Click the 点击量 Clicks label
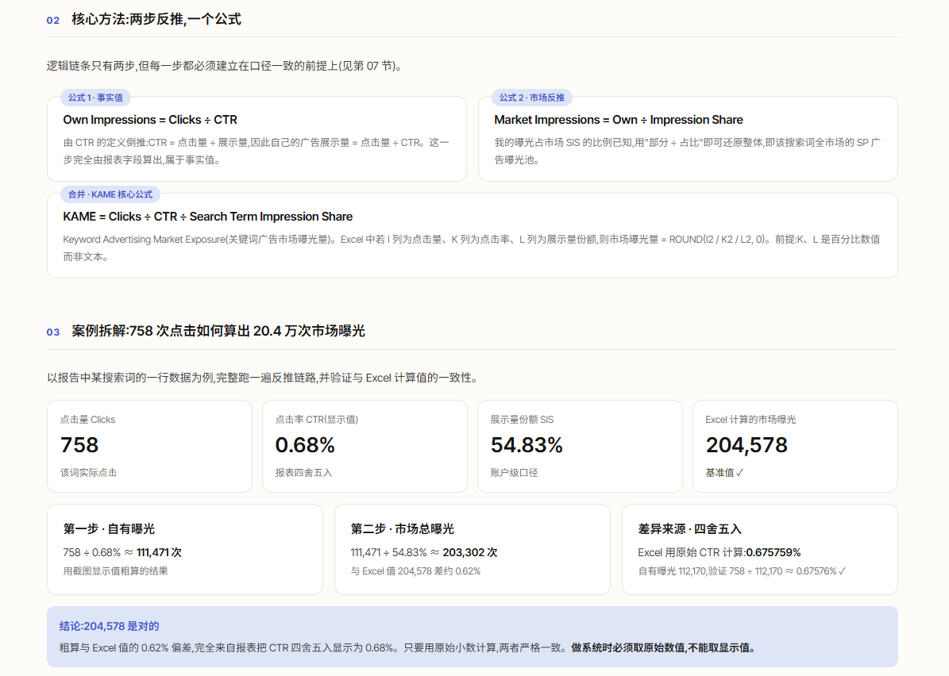The width and height of the screenshot is (949, 676). (88, 420)
